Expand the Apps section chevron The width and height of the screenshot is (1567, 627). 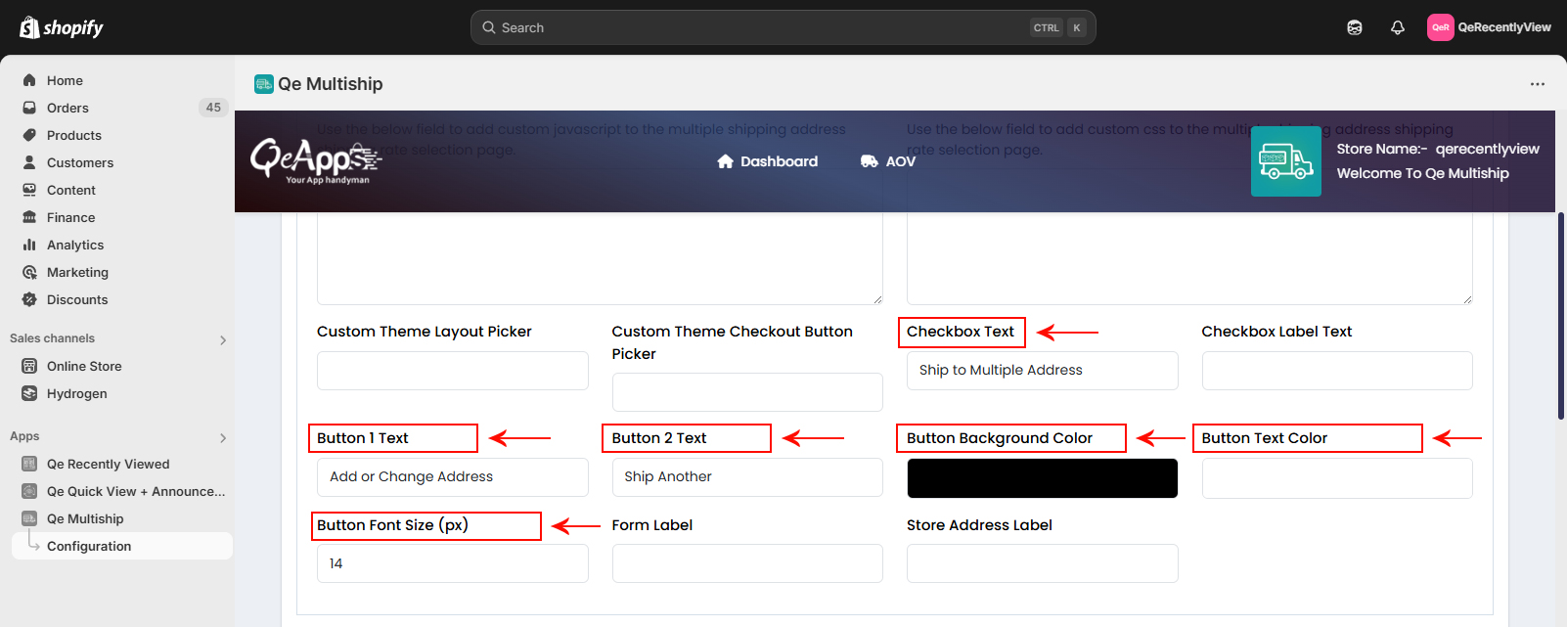(223, 437)
